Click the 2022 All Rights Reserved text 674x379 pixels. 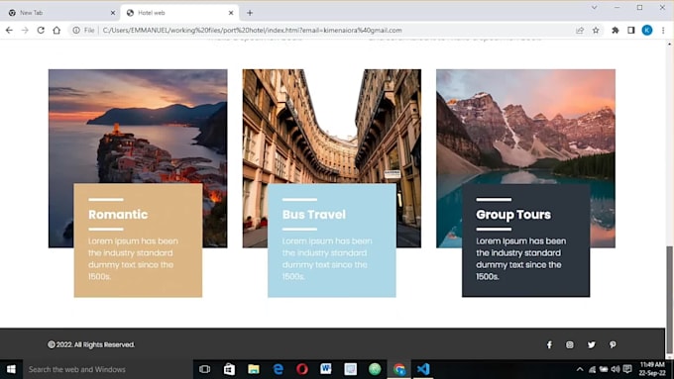pyautogui.click(x=91, y=344)
